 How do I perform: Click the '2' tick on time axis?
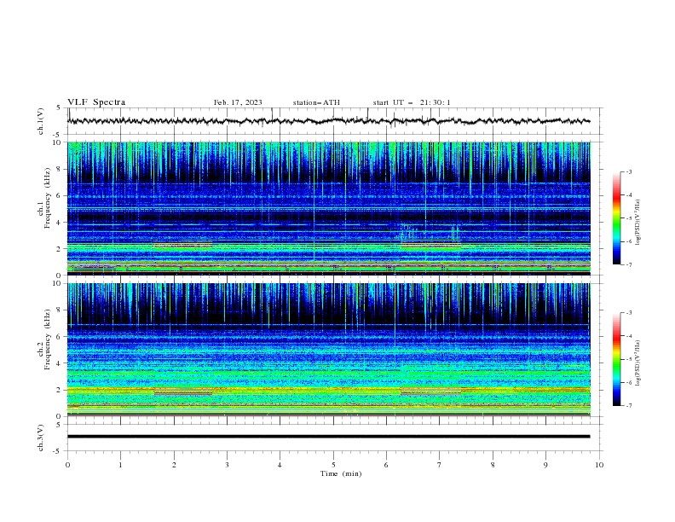click(174, 465)
